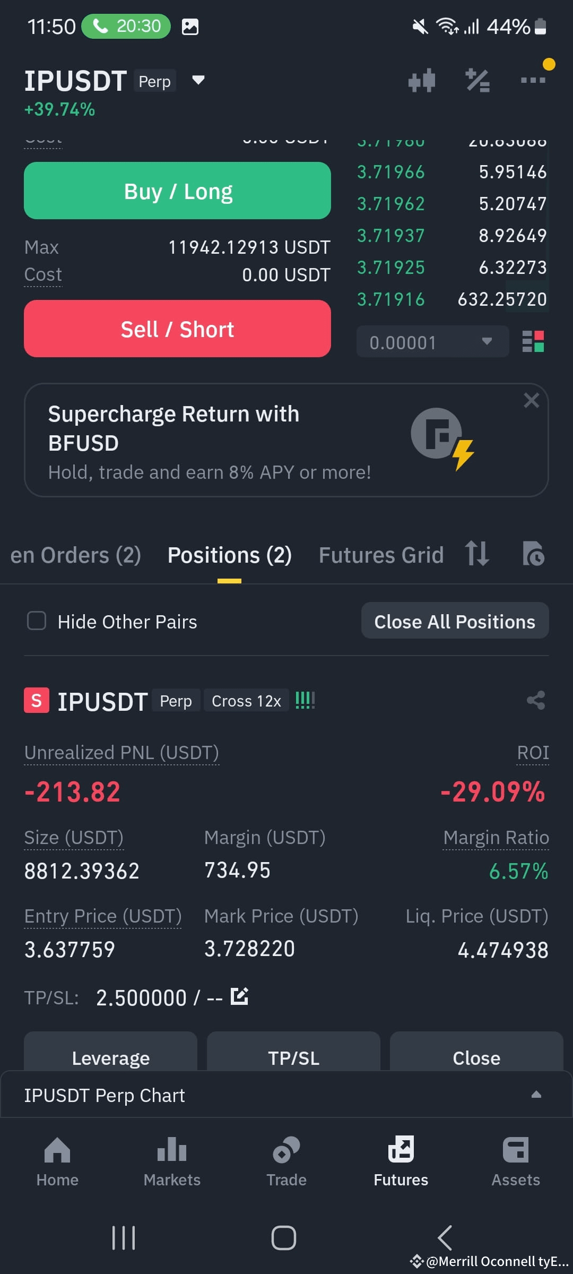Dismiss the BFUSD promotion banner
Screen dimensions: 573x1274
click(x=531, y=400)
